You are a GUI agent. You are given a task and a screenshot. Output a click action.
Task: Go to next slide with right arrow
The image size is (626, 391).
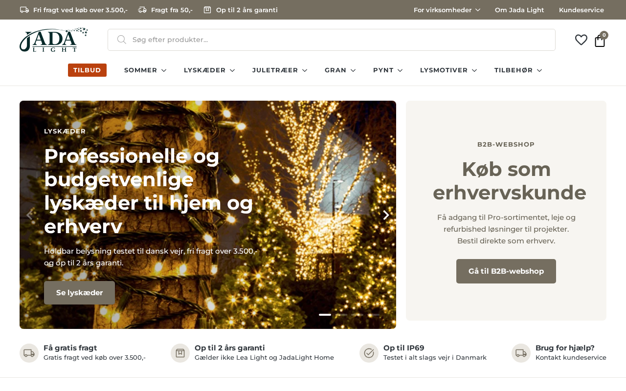pyautogui.click(x=386, y=215)
